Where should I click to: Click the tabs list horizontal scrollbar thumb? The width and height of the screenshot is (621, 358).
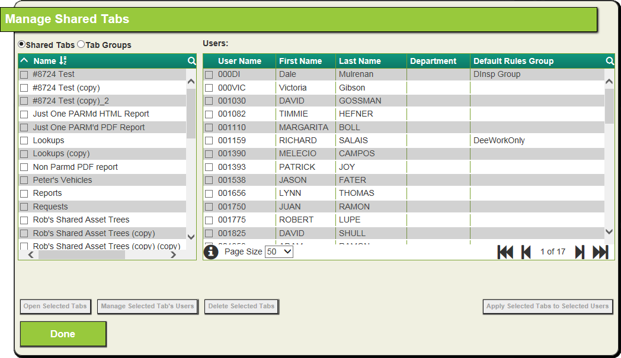click(x=82, y=255)
